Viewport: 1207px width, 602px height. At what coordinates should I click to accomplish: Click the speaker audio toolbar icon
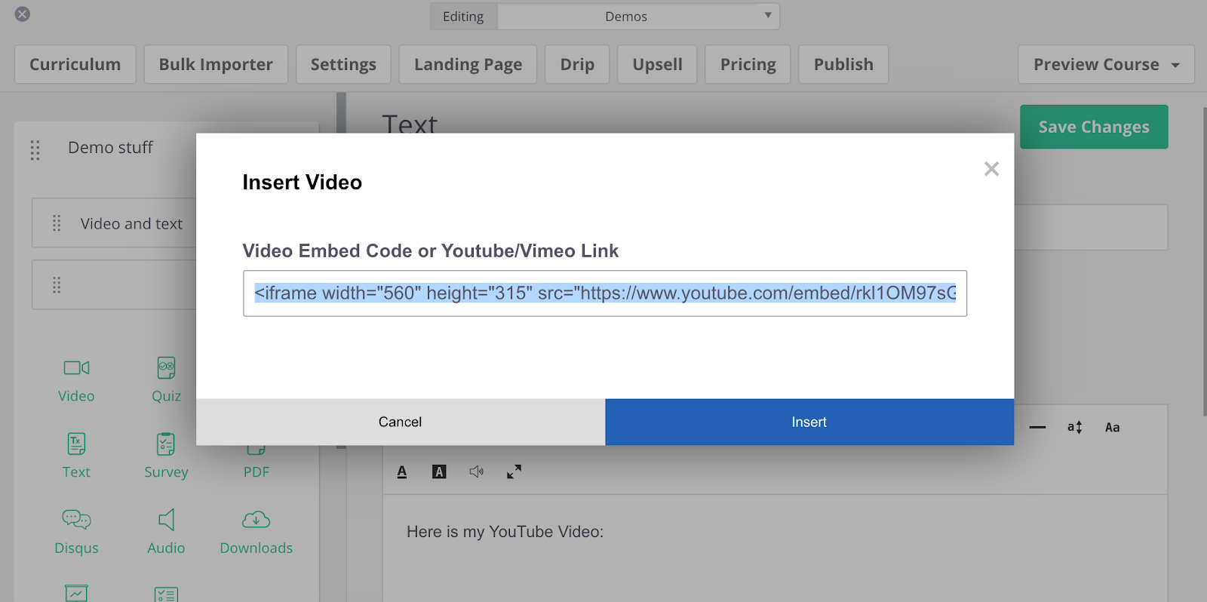click(476, 471)
